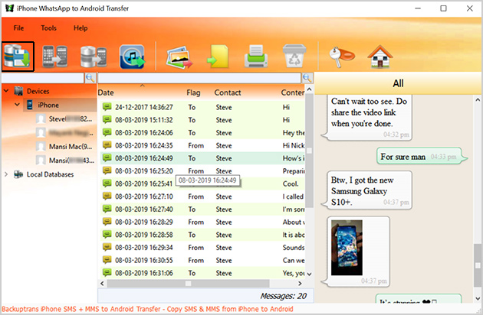Click the "For sure man" chat bubble

pos(422,157)
